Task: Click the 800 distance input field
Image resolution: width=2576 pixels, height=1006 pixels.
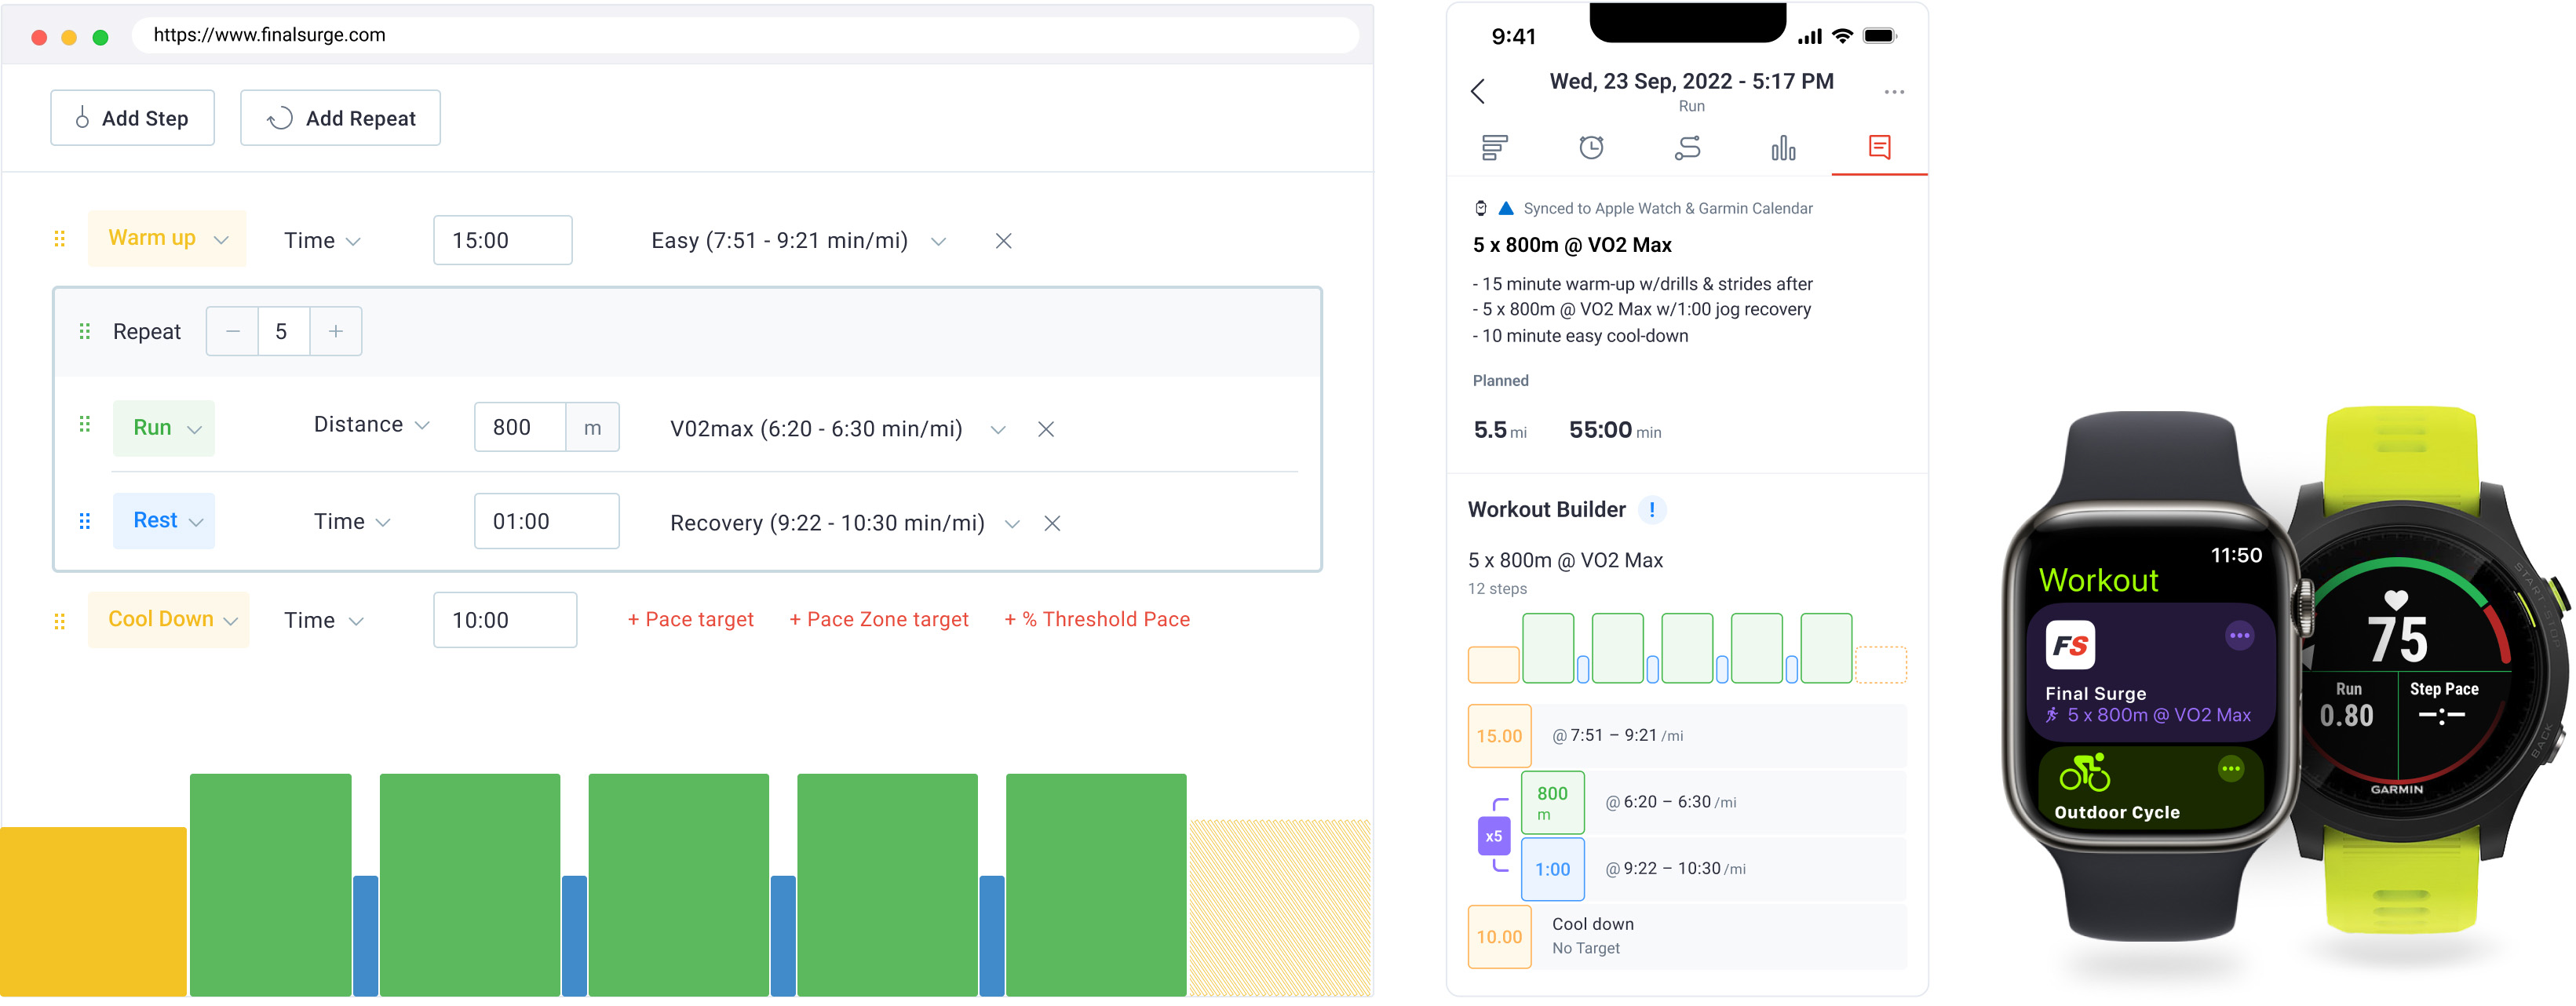Action: tap(519, 428)
